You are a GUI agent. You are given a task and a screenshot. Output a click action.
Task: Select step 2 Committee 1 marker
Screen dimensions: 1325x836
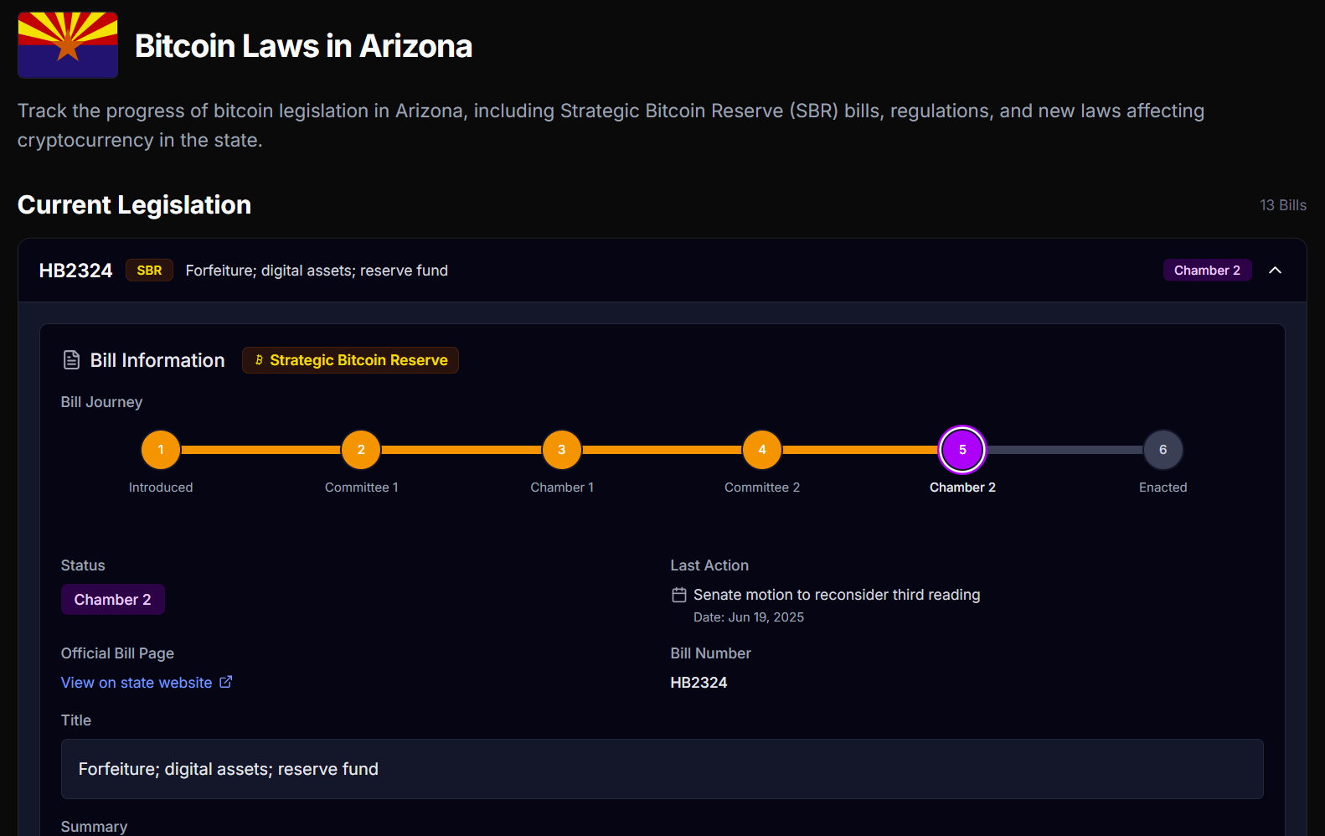361,450
